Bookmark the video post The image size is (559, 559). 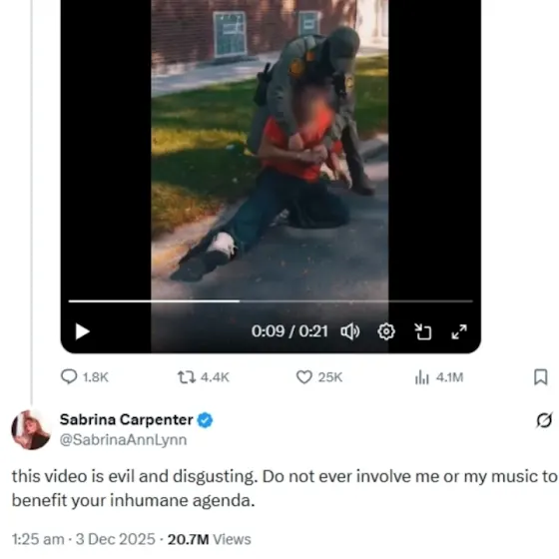pyautogui.click(x=540, y=377)
